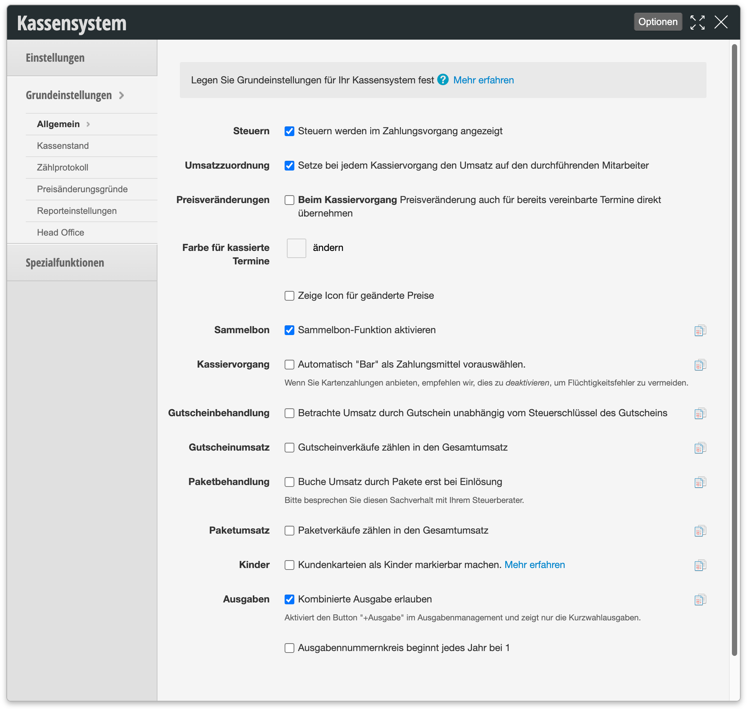Screen dimensions: 748x709
Task: Enable Preisveränderungen Beim Kassiervorgang checkbox
Action: pos(289,200)
